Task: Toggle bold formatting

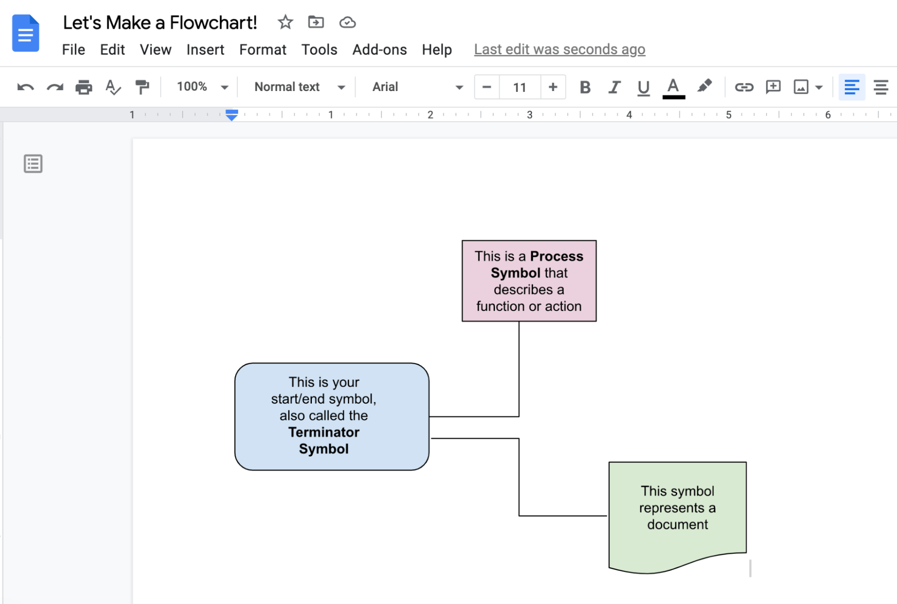Action: coord(585,87)
